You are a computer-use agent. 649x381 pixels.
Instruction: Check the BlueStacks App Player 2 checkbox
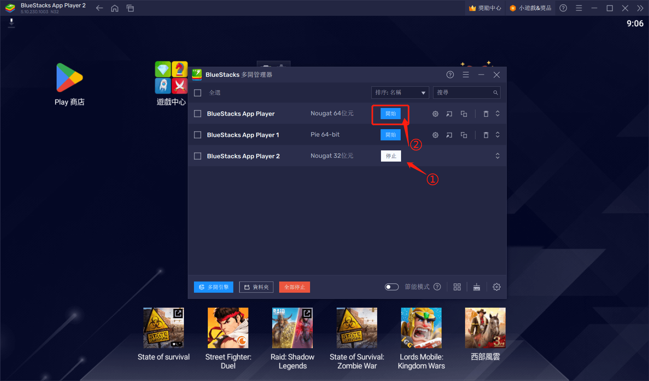[x=198, y=156]
